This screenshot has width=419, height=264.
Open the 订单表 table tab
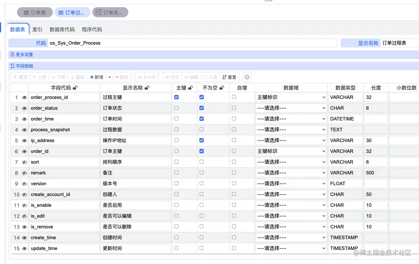pyautogui.click(x=35, y=13)
